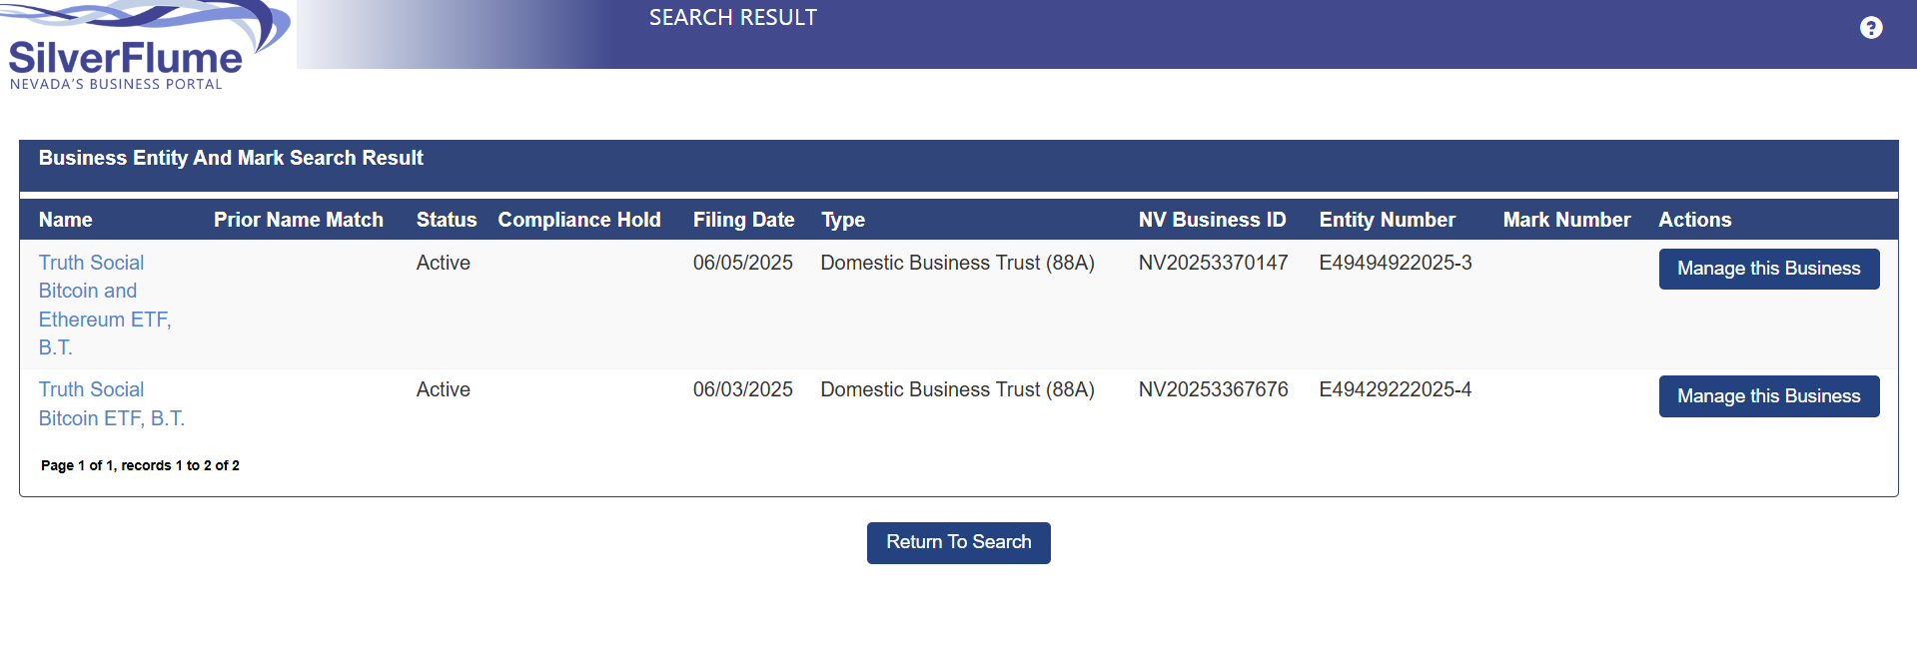
Task: Sort by the Status column header
Action: coord(446,220)
